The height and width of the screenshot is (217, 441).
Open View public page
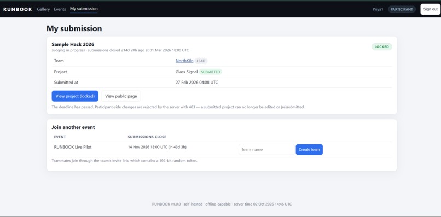tap(121, 96)
